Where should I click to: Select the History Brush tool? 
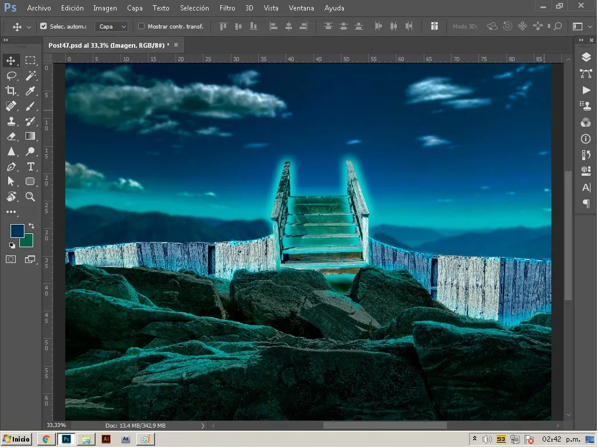pos(30,121)
